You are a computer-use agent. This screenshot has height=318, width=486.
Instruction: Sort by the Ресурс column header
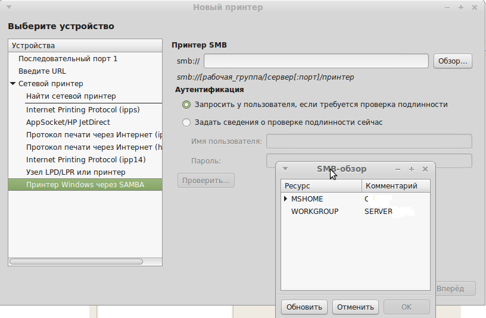(x=320, y=186)
